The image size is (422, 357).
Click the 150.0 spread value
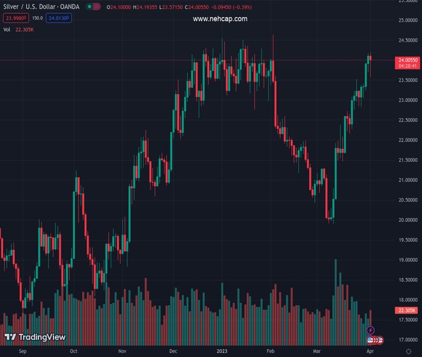pos(37,18)
